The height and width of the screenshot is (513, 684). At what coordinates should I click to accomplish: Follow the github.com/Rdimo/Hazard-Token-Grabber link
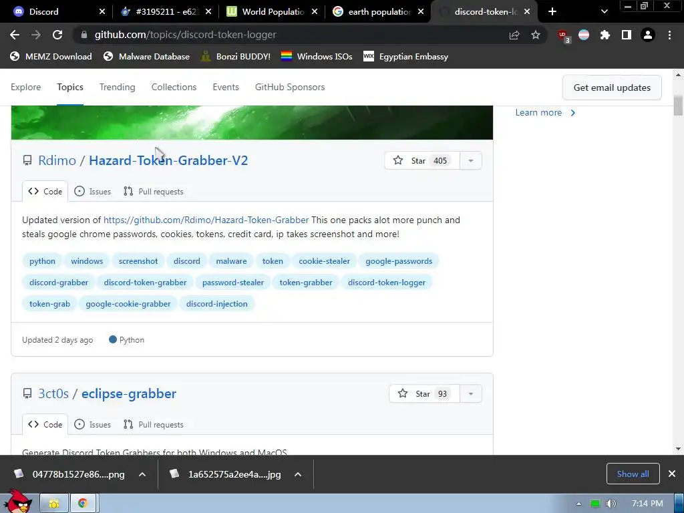pyautogui.click(x=206, y=220)
